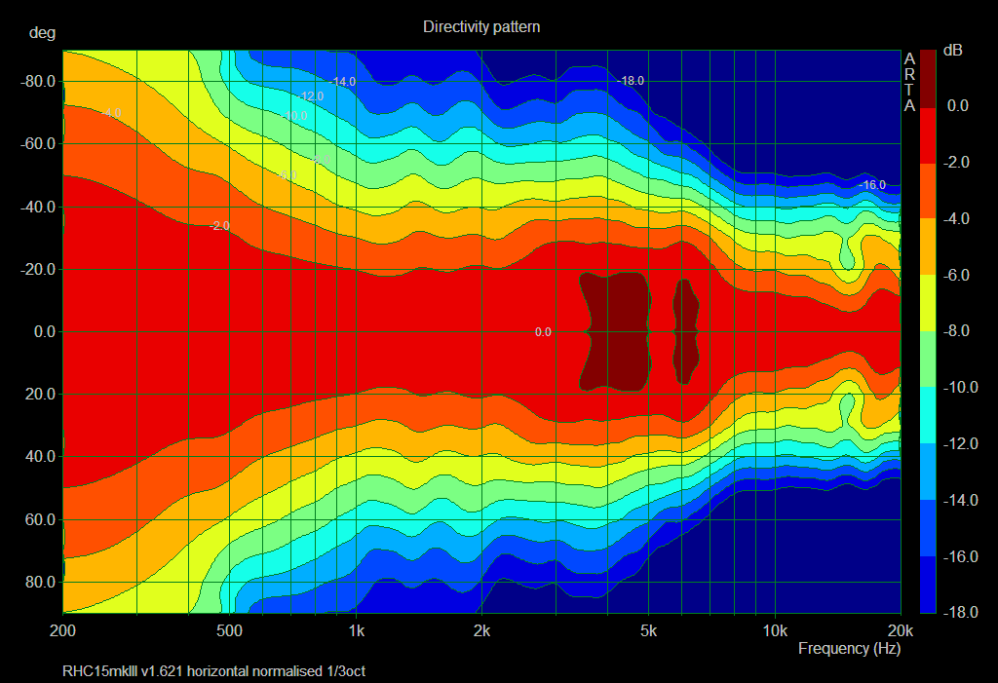
Task: Click the "dB" legend unit label
Action: [953, 50]
